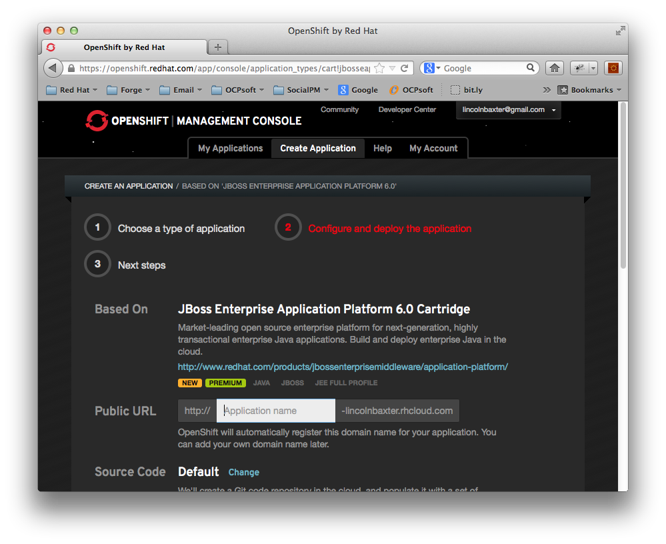This screenshot has width=666, height=544.
Task: Click the padlock icon in the address bar
Action: pos(71,69)
